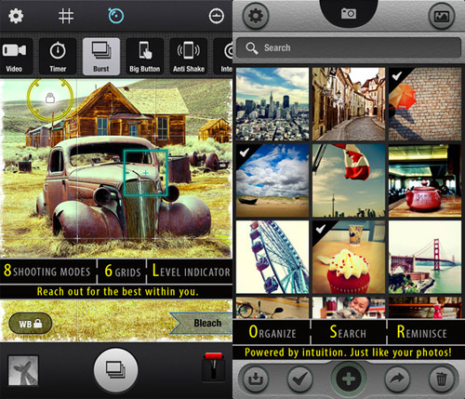Screen dimensions: 465x399
Task: Open gallery settings gear button
Action: coord(256,16)
